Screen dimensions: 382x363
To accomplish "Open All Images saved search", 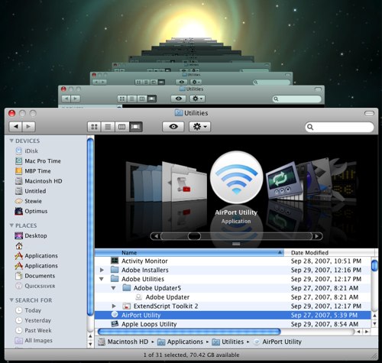I will [34, 340].
